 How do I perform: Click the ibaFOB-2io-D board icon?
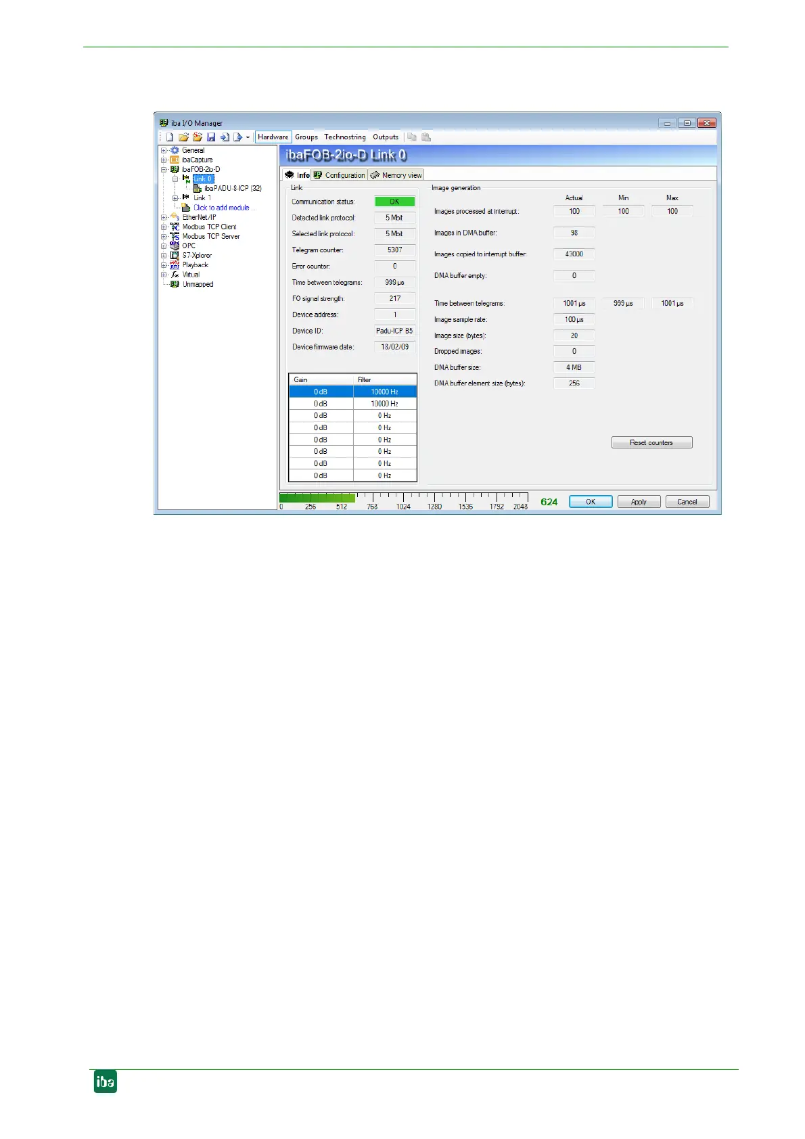[175, 169]
